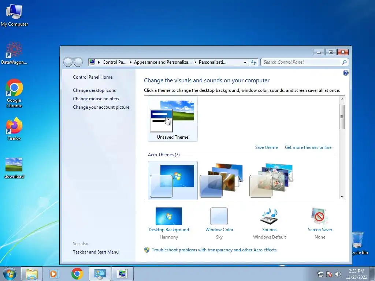375x281 pixels.
Task: Click the Screen Saver text link
Action: pyautogui.click(x=320, y=230)
